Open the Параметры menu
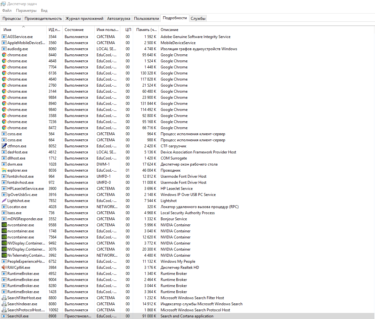Viewport: 375px width, 319px height. pyautogui.click(x=26, y=11)
